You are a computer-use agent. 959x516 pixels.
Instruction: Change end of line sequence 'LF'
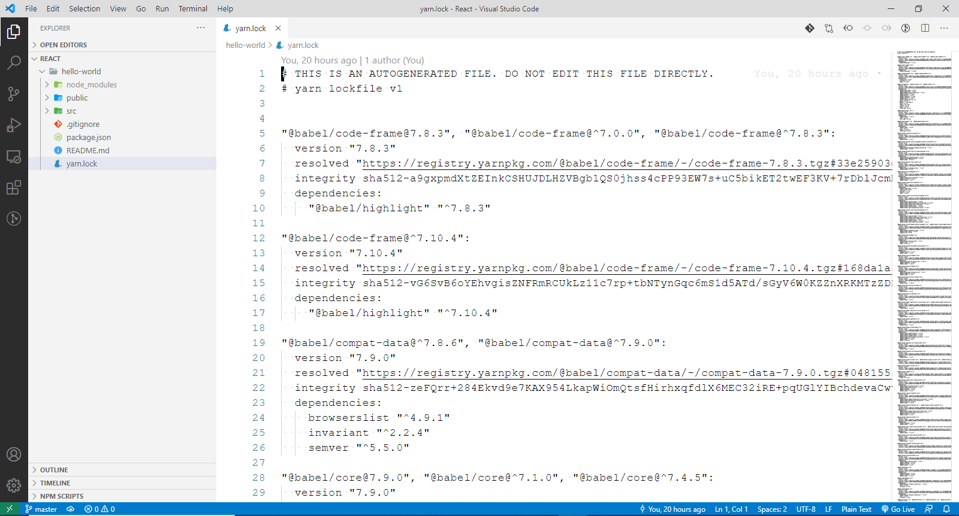click(828, 509)
